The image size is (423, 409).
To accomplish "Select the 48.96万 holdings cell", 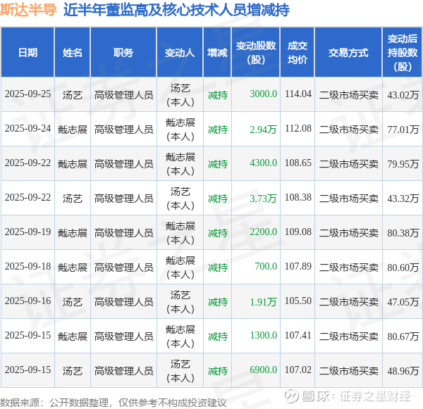I will point(403,371).
